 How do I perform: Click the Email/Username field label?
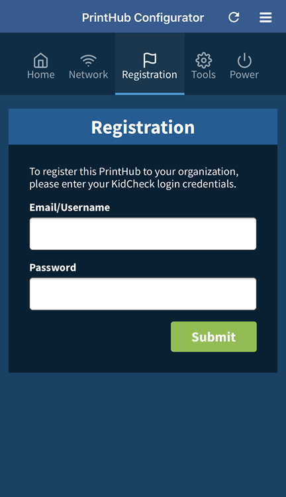coord(70,207)
